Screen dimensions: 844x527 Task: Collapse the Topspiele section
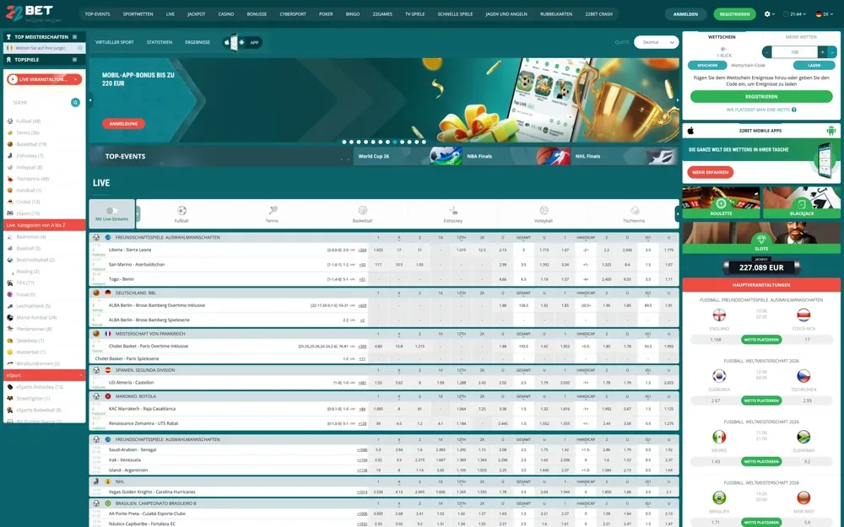75,60
